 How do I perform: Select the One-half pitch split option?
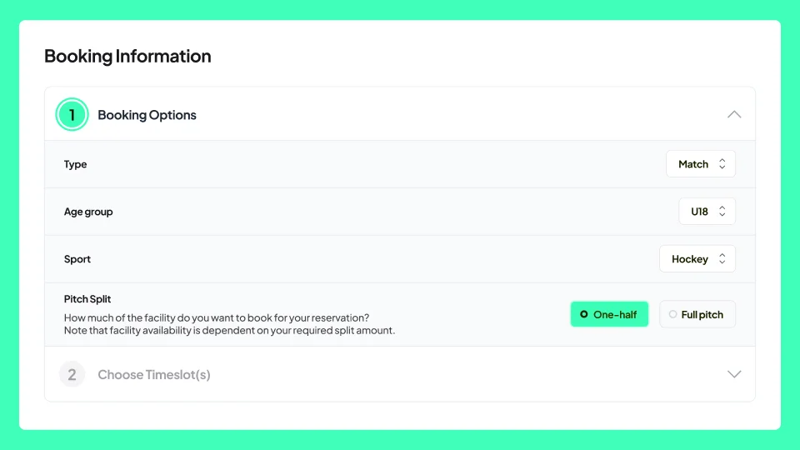pyautogui.click(x=609, y=314)
